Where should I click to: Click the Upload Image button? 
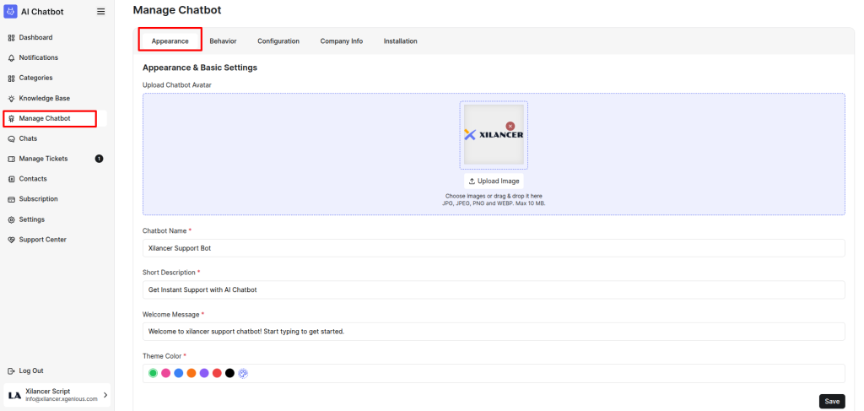[x=494, y=181]
